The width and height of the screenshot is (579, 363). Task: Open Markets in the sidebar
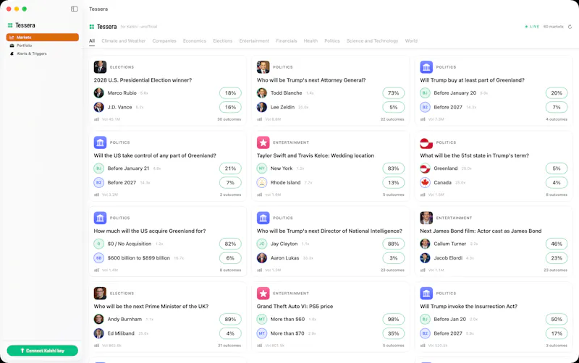(43, 38)
